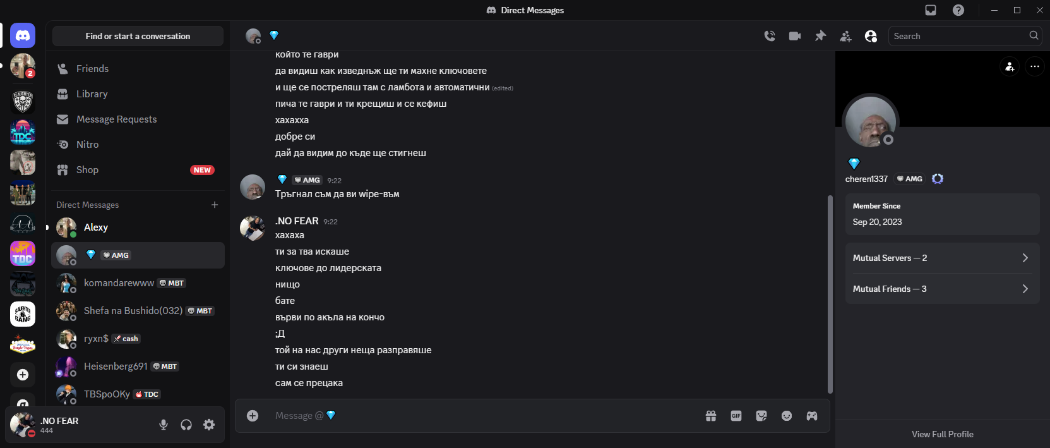Open the gift icon in the message bar

tap(711, 416)
